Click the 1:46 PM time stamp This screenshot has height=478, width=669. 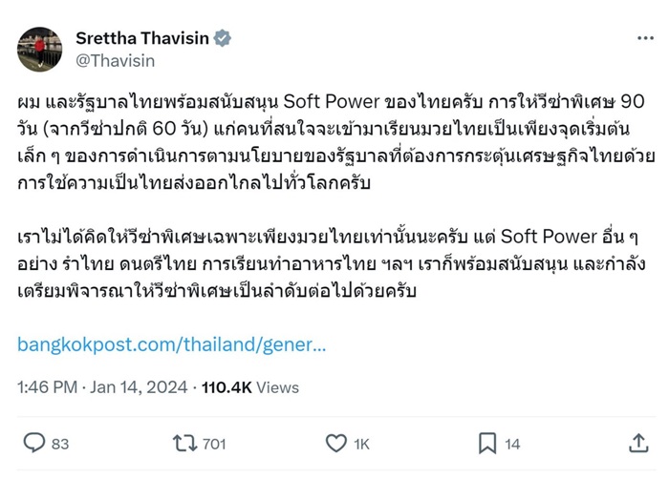point(47,388)
